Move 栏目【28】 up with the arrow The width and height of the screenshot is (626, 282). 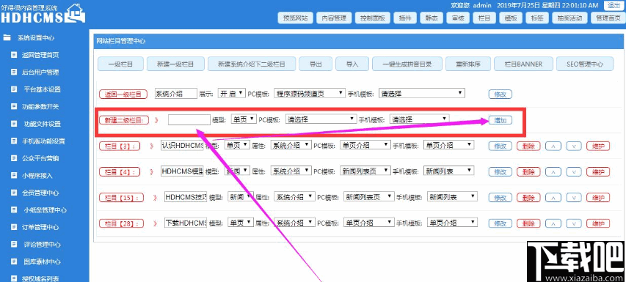[x=553, y=223]
